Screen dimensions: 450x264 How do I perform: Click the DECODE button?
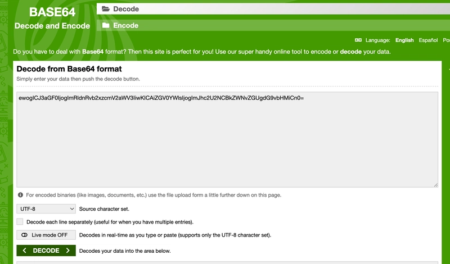click(x=46, y=251)
